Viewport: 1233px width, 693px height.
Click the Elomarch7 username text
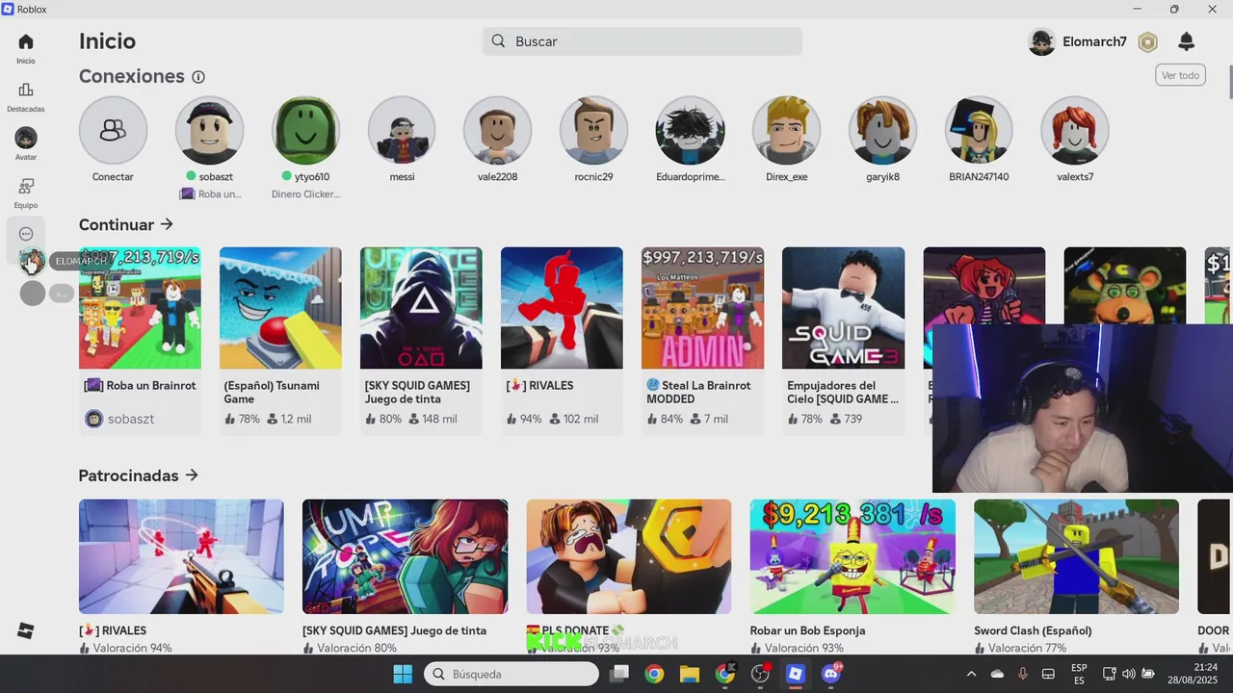(1094, 42)
